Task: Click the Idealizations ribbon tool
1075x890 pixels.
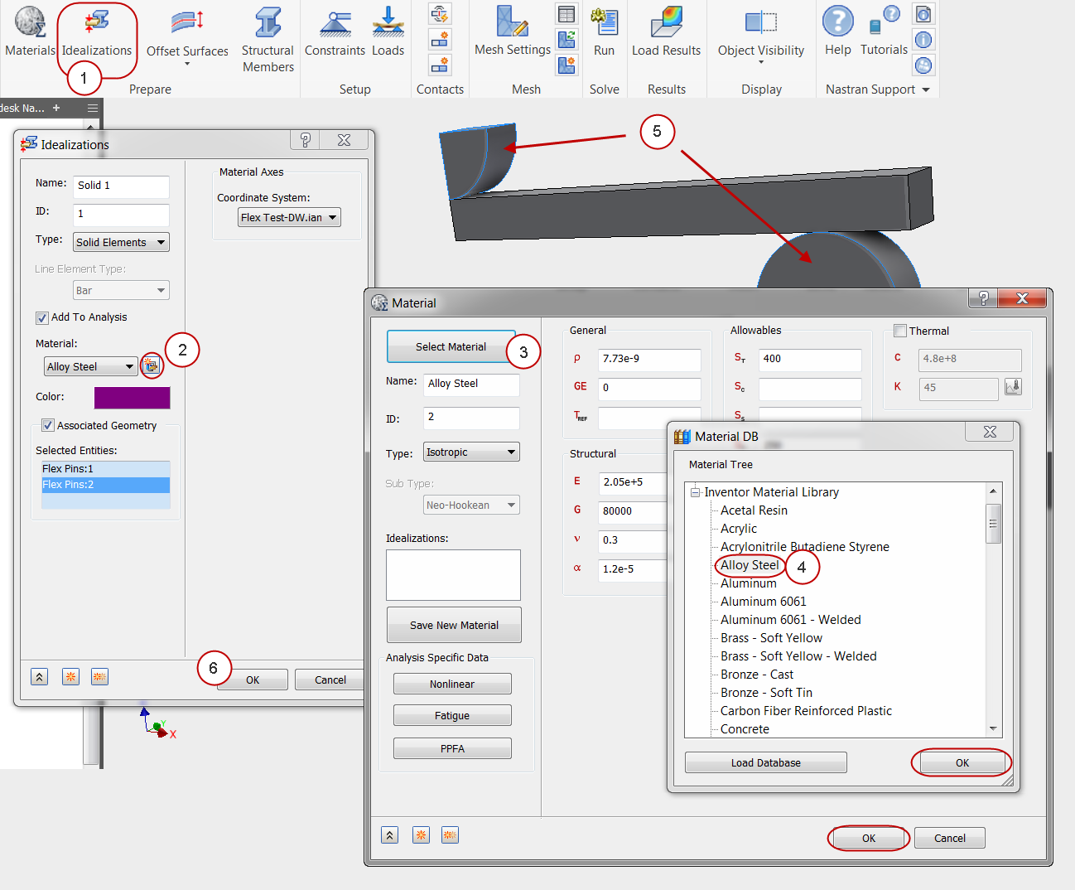Action: (97, 31)
